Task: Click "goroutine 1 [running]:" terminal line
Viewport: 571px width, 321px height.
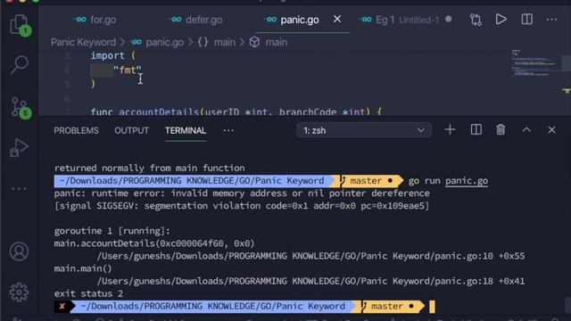Action: click(x=112, y=231)
